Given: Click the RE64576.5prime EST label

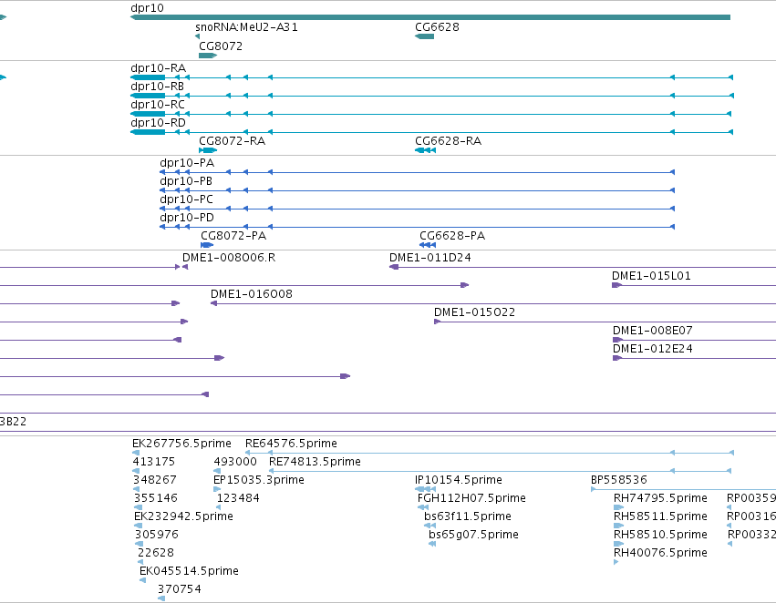Looking at the screenshot, I should coord(291,444).
